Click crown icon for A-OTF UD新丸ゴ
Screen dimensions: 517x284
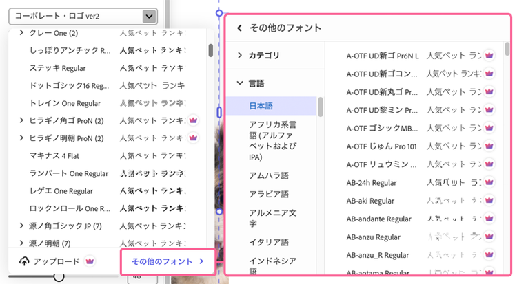(x=489, y=91)
